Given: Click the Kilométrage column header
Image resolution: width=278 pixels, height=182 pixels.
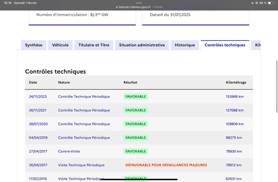Looking at the screenshot, I should coord(236,83).
